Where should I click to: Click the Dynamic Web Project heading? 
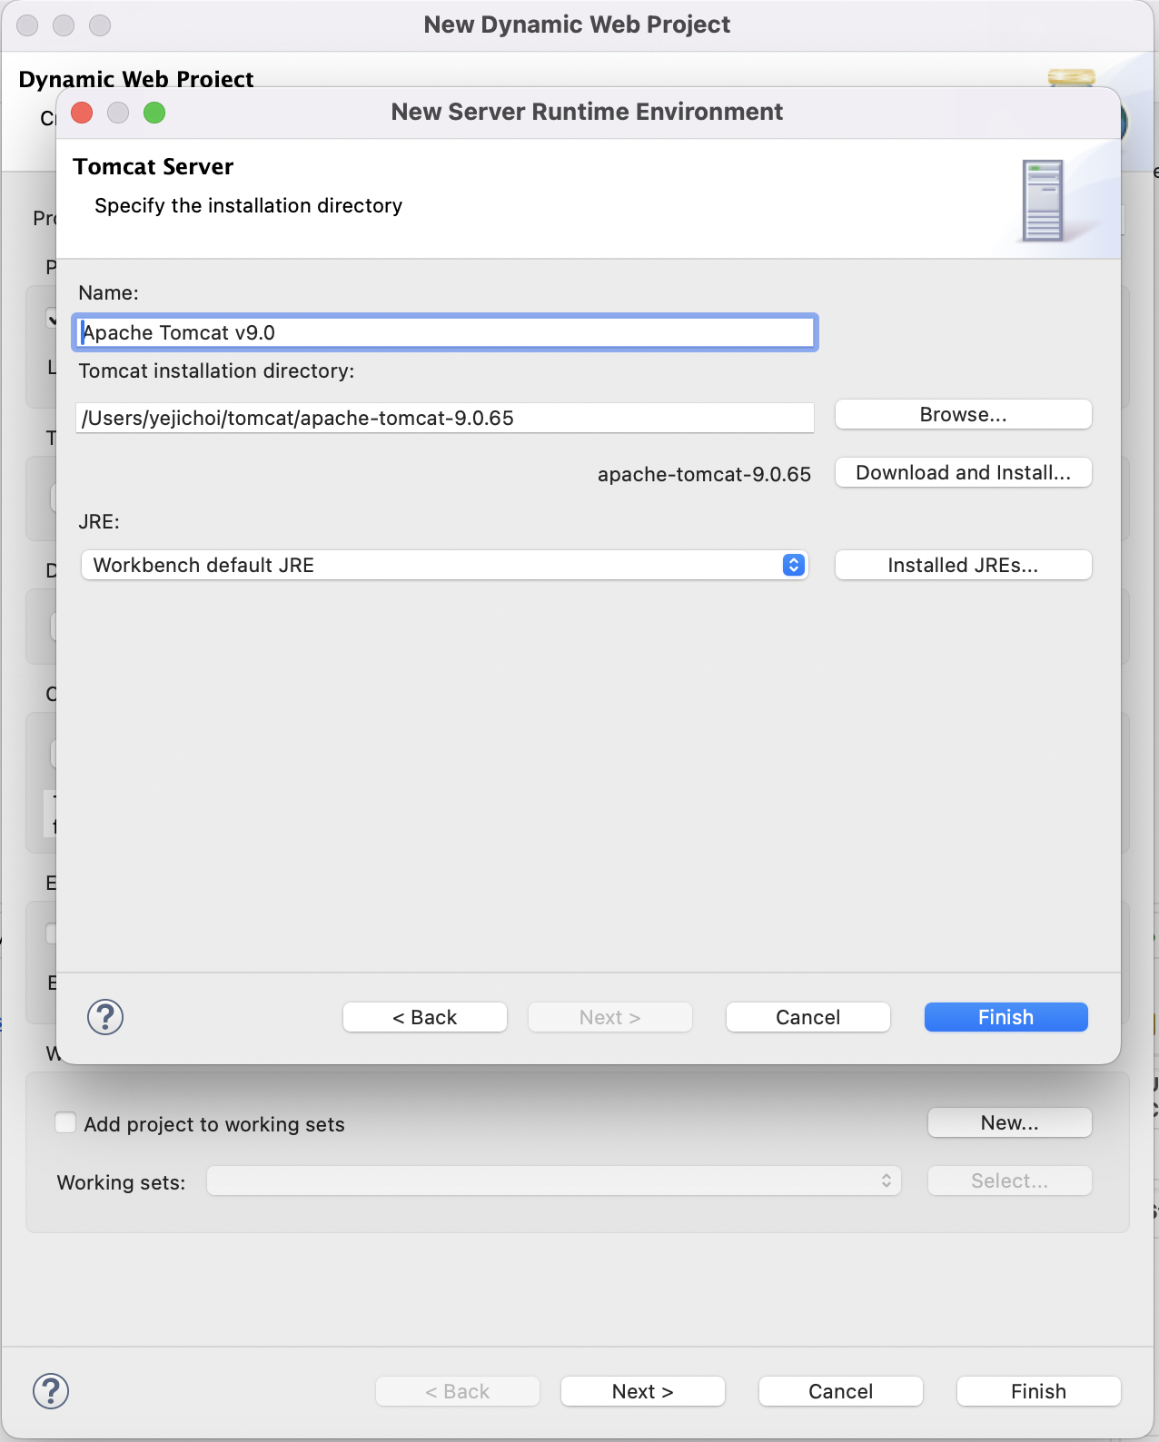coord(136,79)
